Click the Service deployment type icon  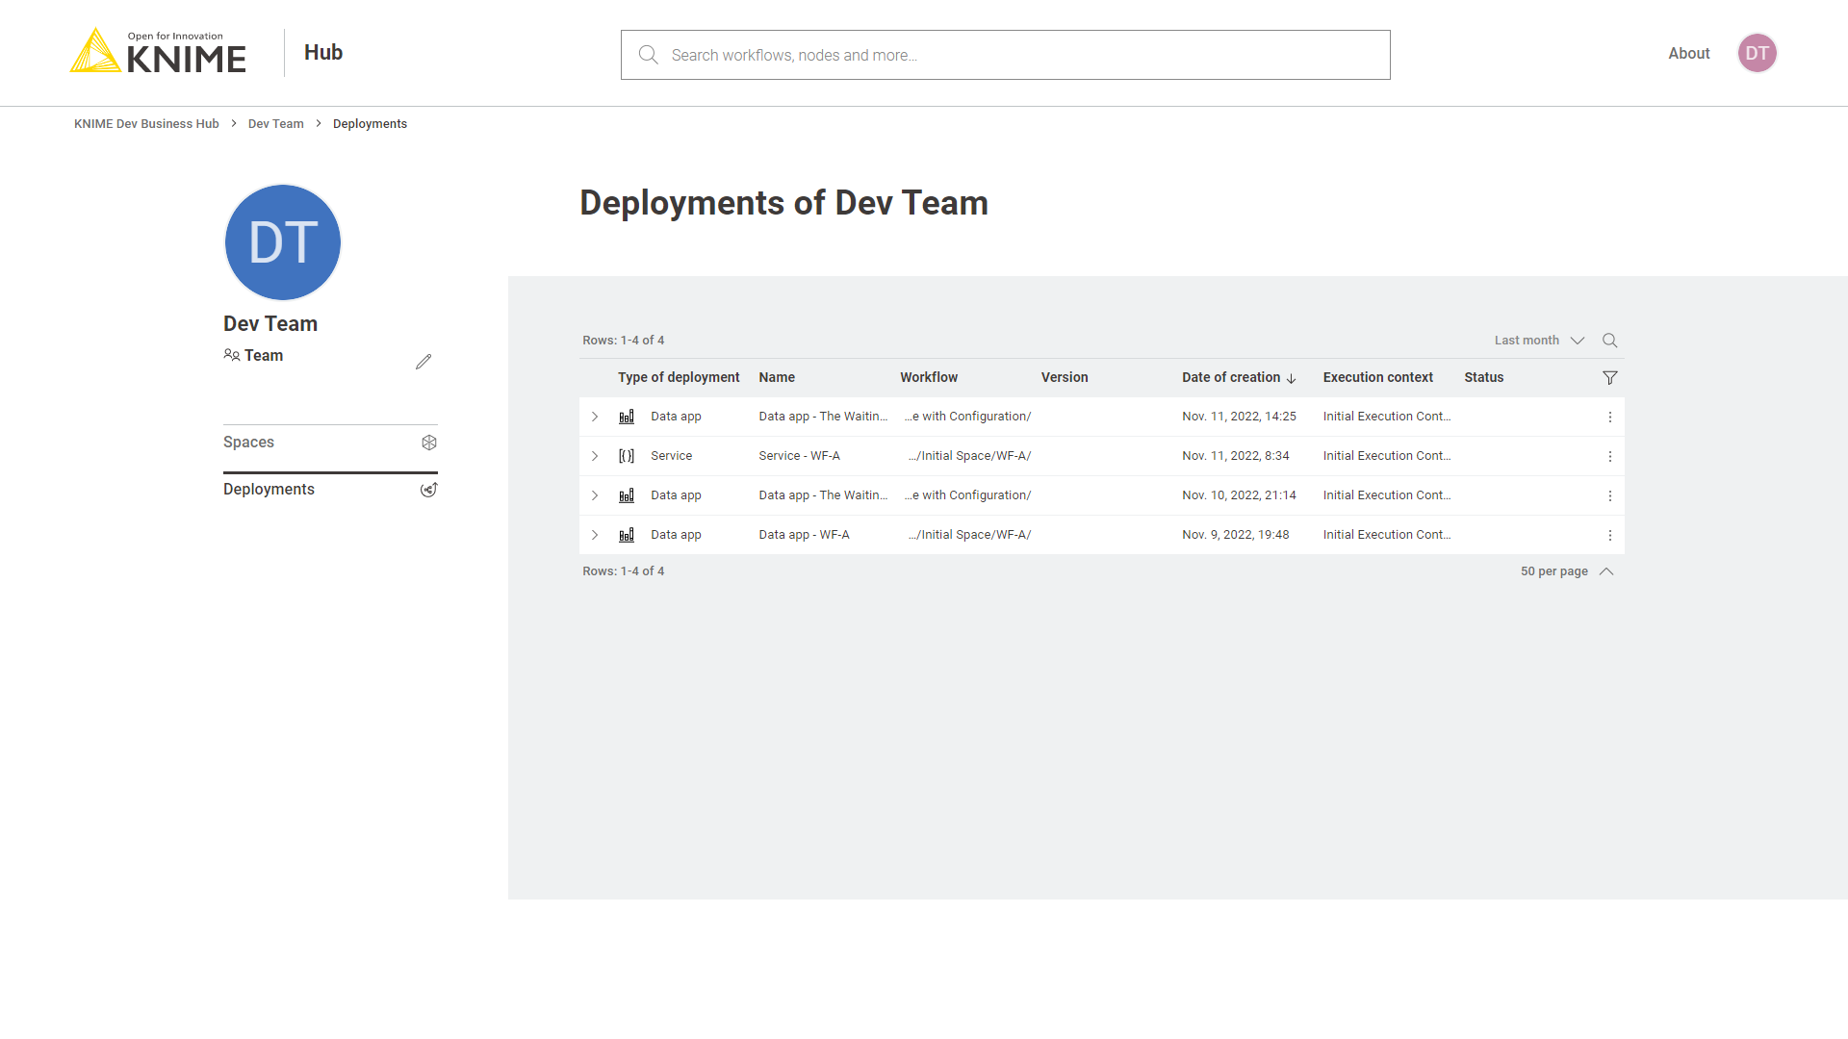tap(627, 455)
